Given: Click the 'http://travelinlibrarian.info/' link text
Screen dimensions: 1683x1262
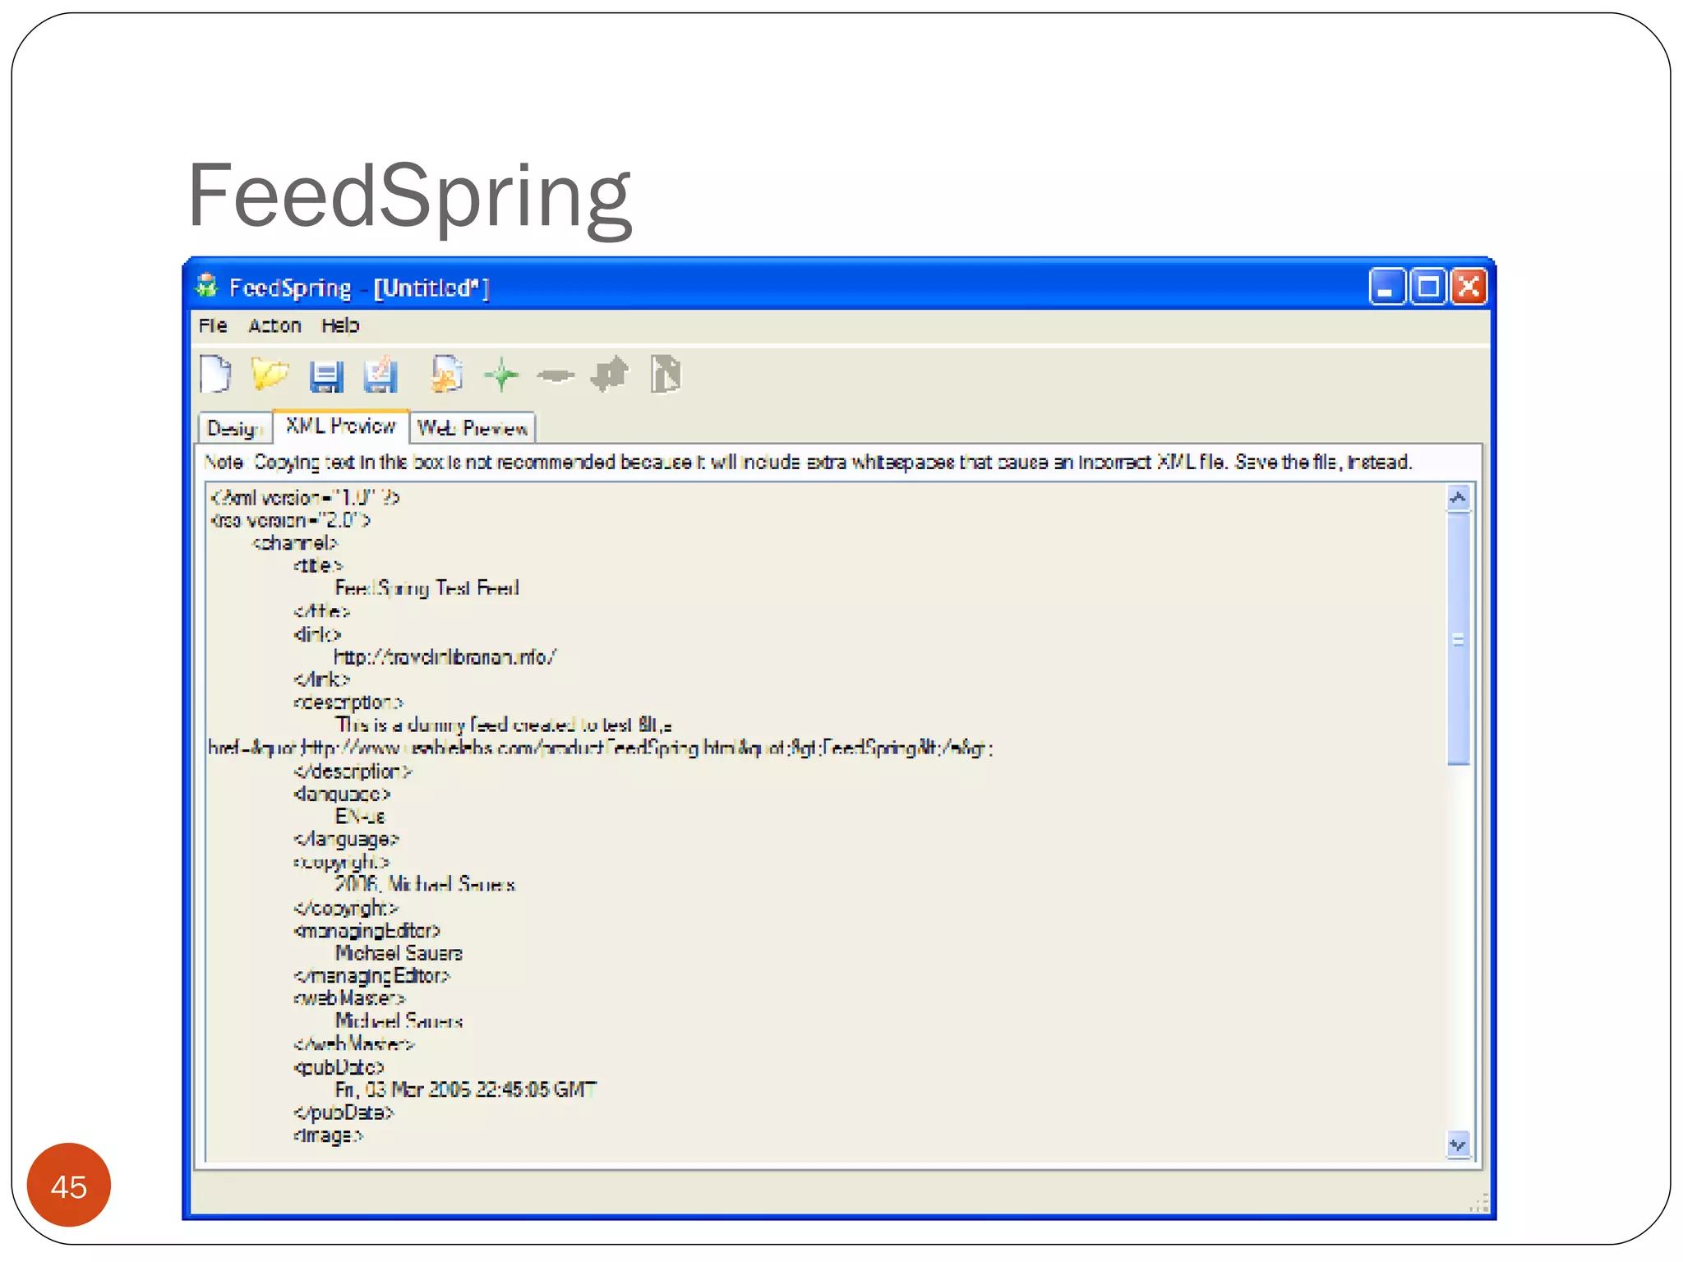Looking at the screenshot, I should 445,657.
